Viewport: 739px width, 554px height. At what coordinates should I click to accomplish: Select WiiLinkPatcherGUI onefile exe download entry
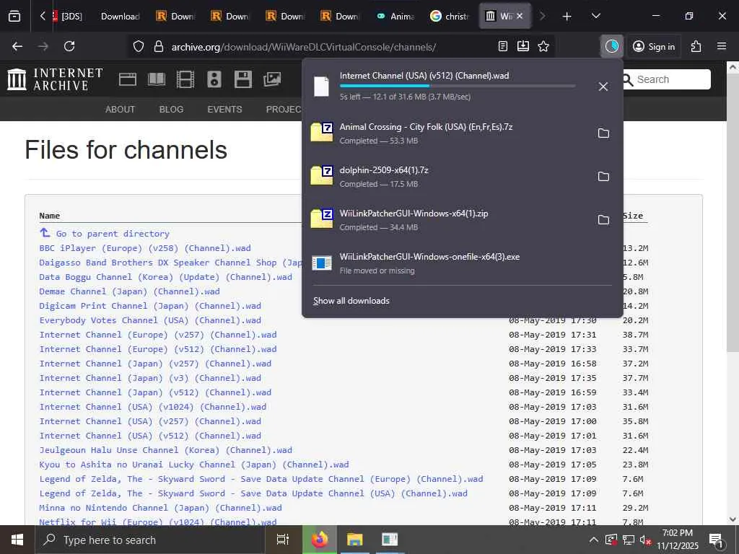[462, 263]
